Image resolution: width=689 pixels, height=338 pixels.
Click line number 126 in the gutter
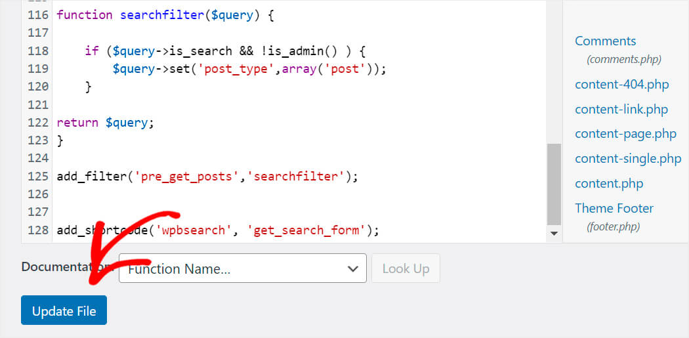click(x=38, y=194)
